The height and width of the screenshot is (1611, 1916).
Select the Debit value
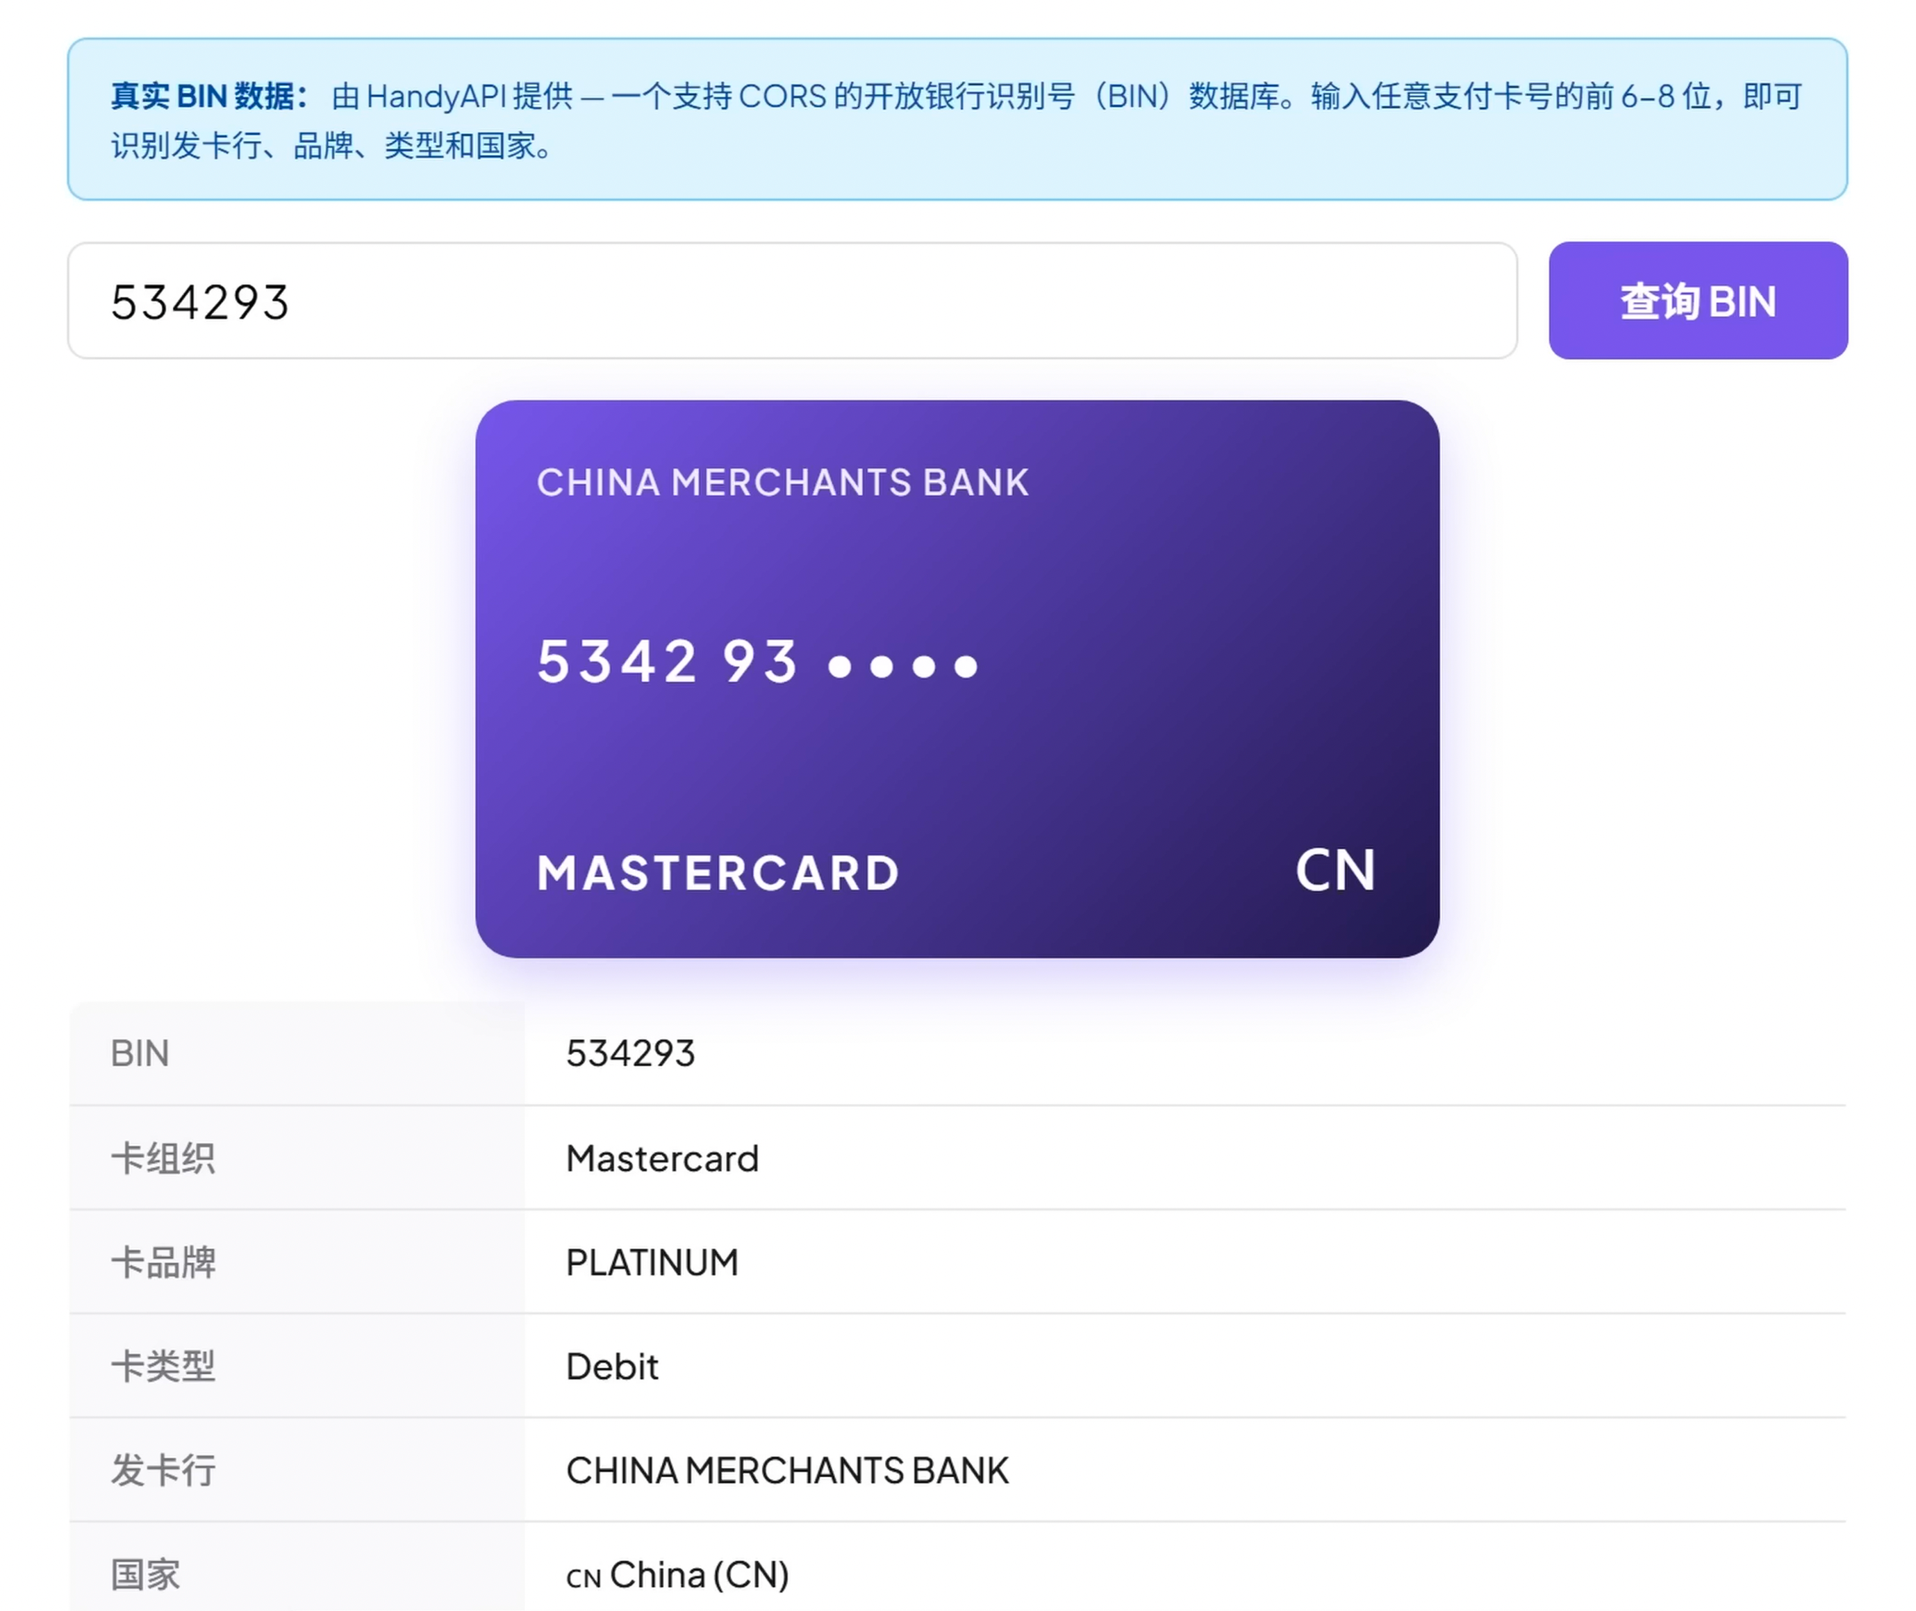click(x=612, y=1367)
